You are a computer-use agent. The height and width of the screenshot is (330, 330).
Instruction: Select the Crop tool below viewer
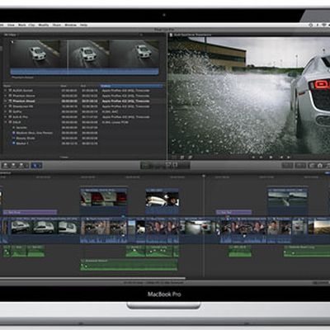click(182, 158)
